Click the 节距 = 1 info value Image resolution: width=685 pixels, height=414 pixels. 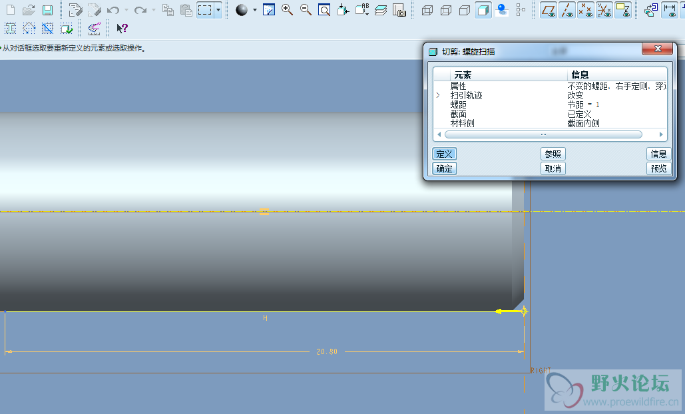(x=583, y=104)
